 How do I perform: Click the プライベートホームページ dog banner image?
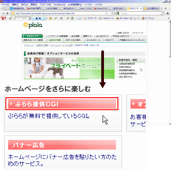coord(69,68)
